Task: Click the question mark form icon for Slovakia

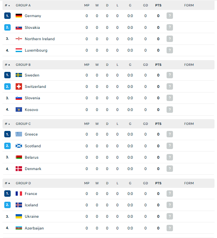Action: tap(170, 27)
